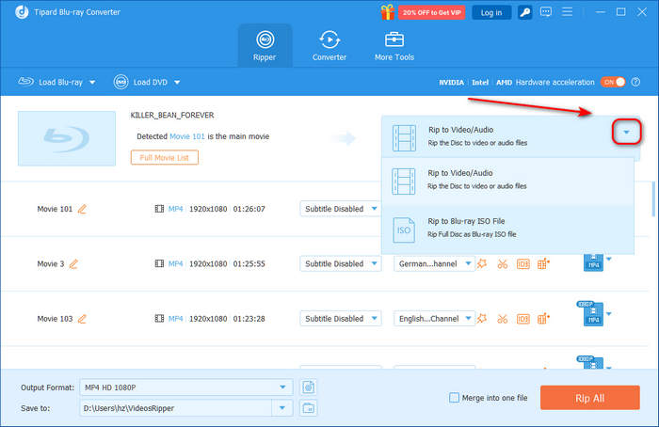Open the feedback chat icon
659x427 pixels.
[x=545, y=11]
